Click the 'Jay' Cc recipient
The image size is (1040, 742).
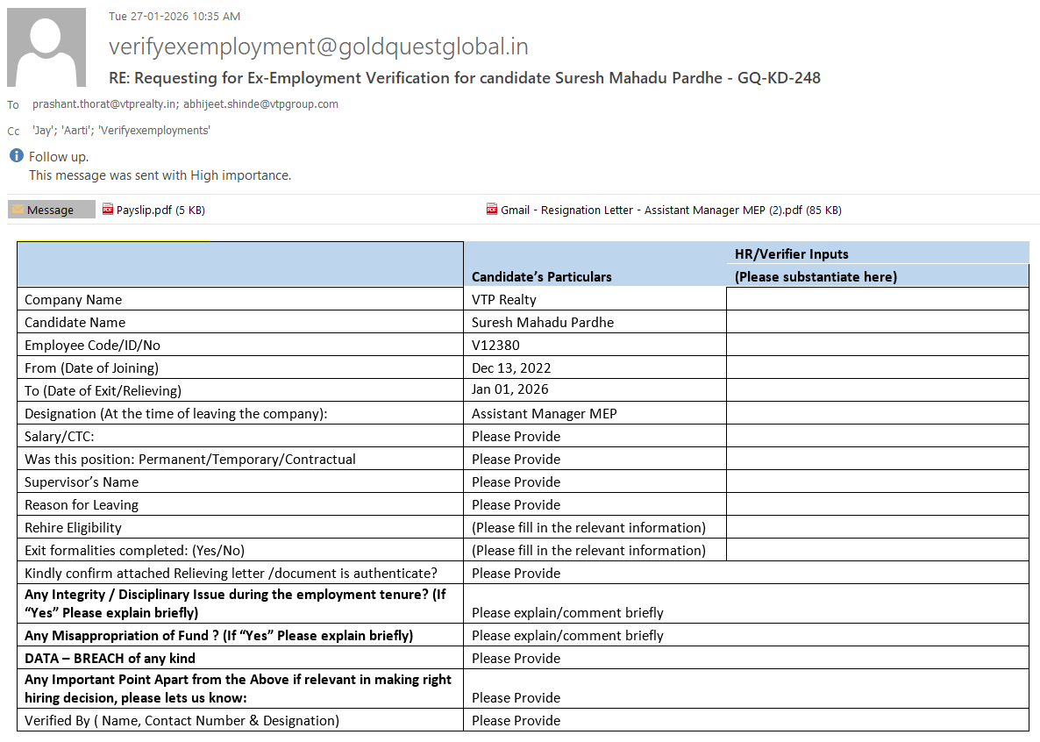point(44,130)
